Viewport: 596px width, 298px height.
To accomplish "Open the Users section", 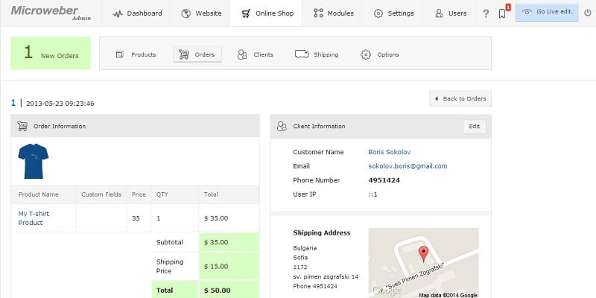I will (x=451, y=13).
